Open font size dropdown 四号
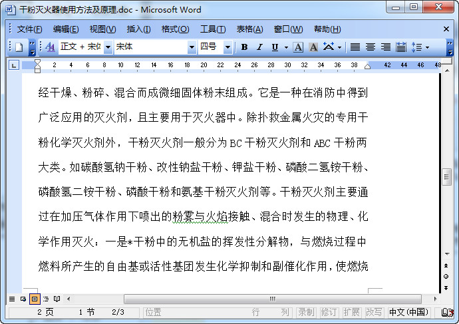 pyautogui.click(x=228, y=47)
